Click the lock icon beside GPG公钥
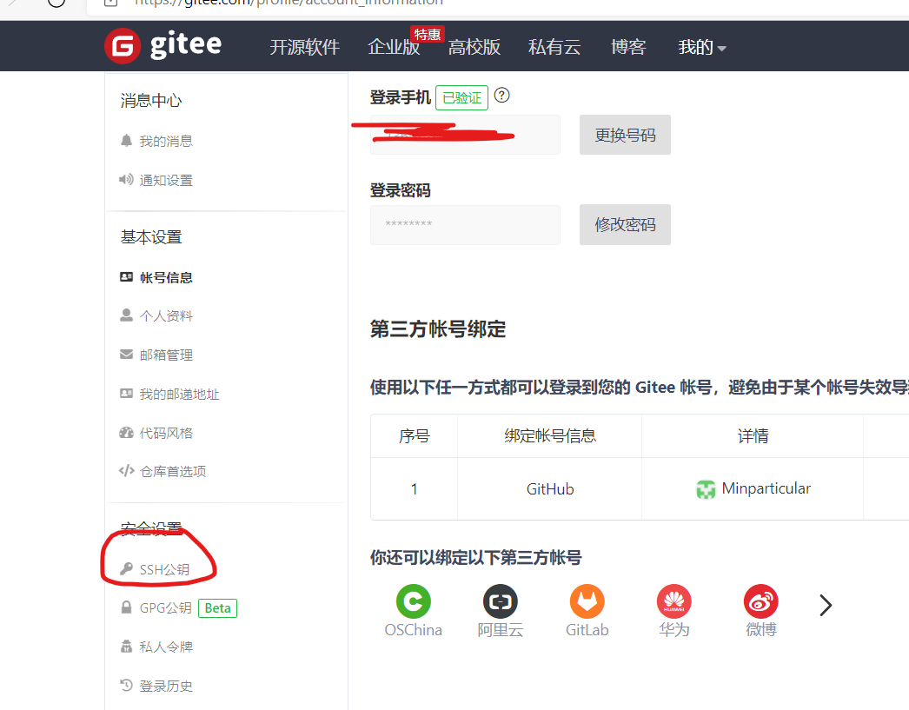Viewport: 909px width, 710px height. (126, 607)
